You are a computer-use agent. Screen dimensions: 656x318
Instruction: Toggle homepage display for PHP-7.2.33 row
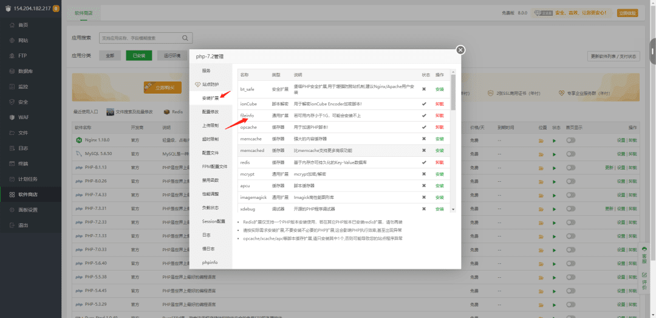(x=570, y=222)
